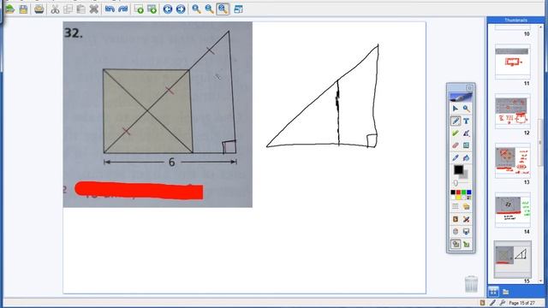Insert a duplicate page with the second green plus icon
Screen dimensions: 548x308
pyautogui.click(x=152, y=9)
